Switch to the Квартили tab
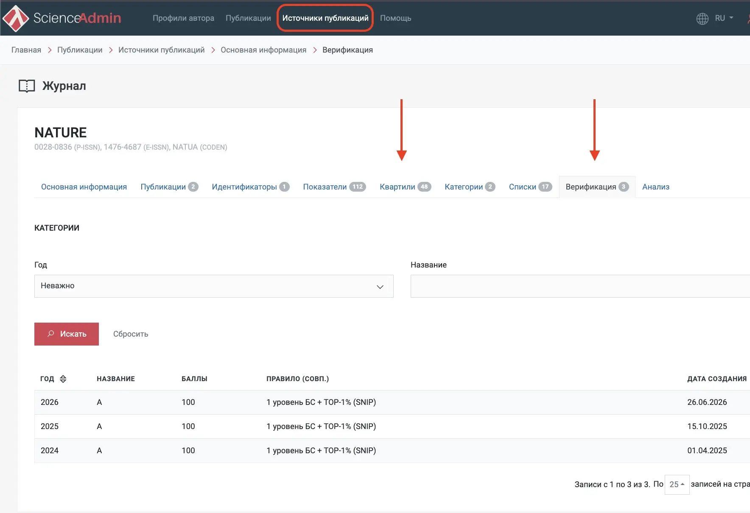 405,187
